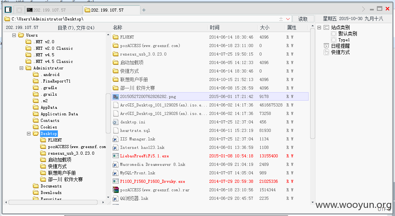
Task: Click the 快捷方式 hand icon in right panel
Action: (x=326, y=52)
